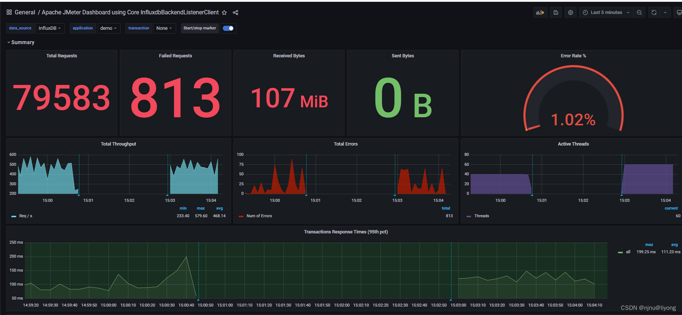This screenshot has width=682, height=315.
Task: Click the 'all' green color swatch
Action: pyautogui.click(x=621, y=253)
